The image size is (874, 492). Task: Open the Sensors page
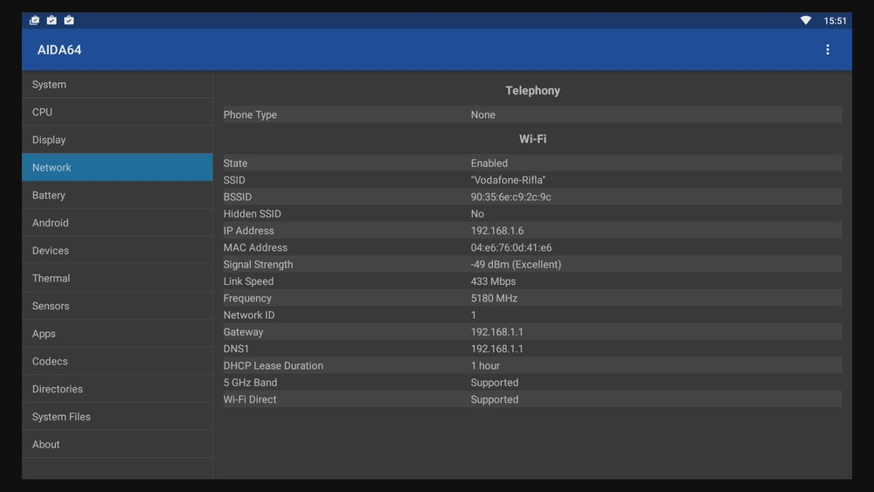tap(117, 306)
